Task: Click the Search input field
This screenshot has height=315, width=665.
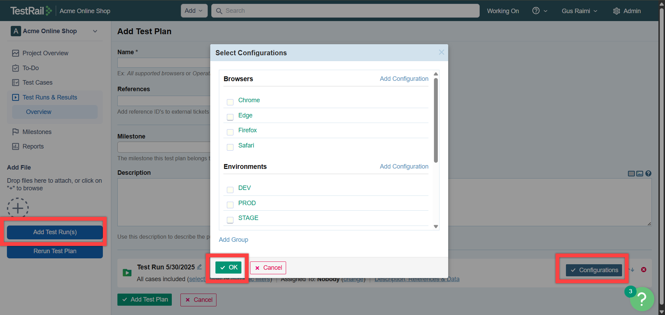Action: [346, 11]
